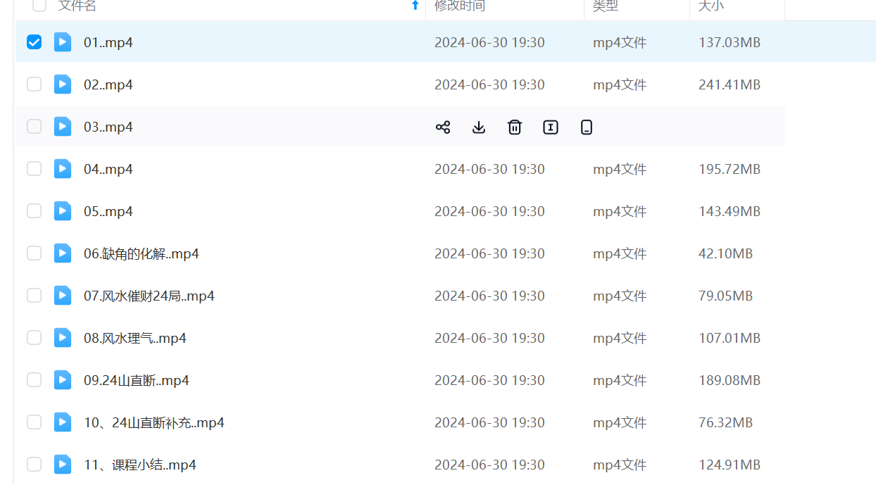This screenshot has height=485, width=876.
Task: Sort files by 大小 column header
Action: [x=710, y=6]
